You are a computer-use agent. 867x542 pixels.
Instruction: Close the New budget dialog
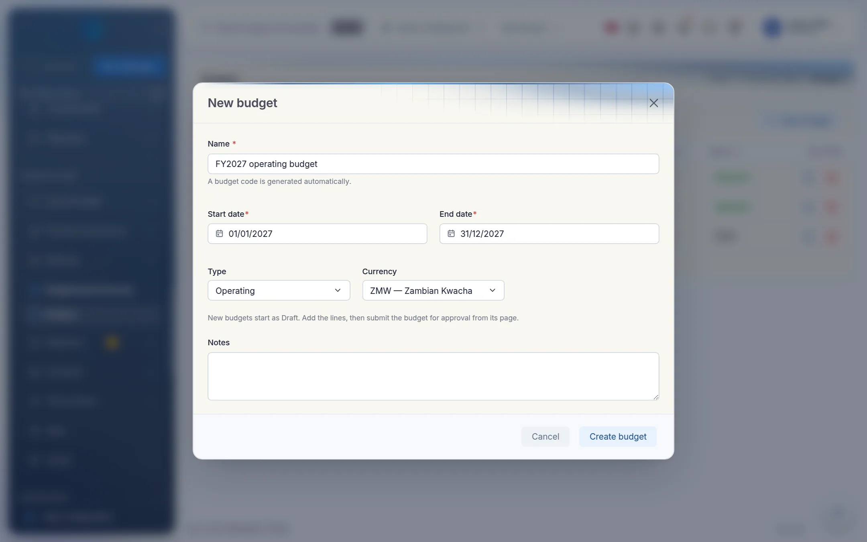tap(653, 103)
